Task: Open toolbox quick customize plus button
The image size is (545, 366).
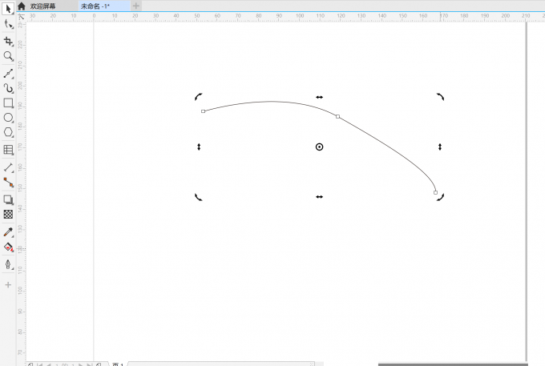Action: pyautogui.click(x=8, y=284)
